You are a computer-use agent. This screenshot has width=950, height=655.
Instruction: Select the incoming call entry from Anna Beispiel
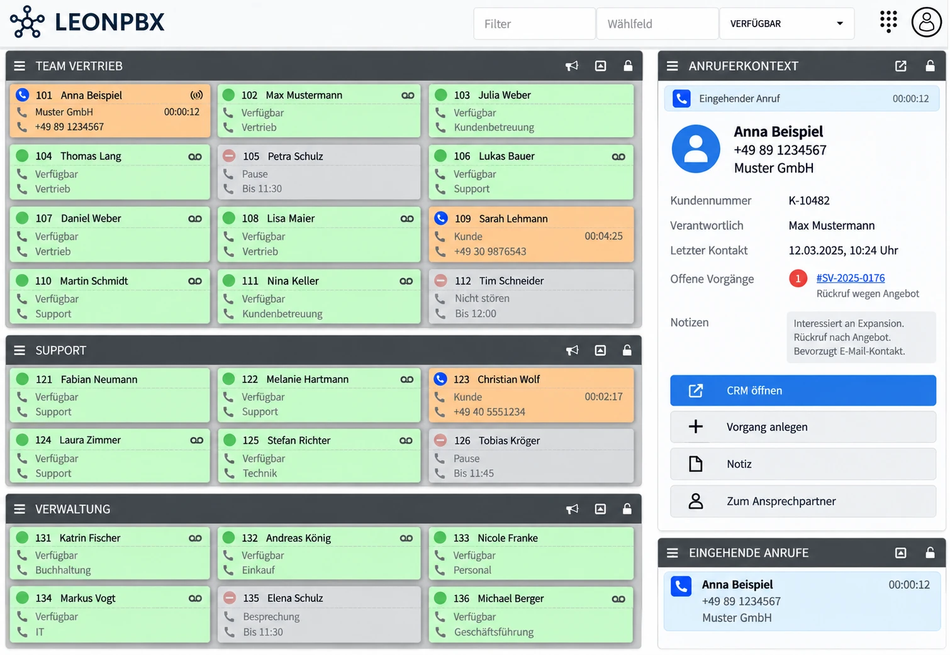802,600
